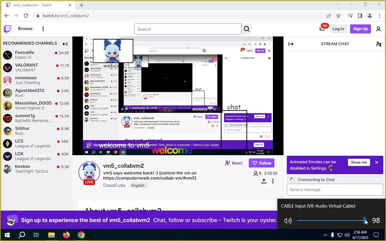Reload the Twitch page
Screen dimensions: 386x241
(x=26, y=16)
